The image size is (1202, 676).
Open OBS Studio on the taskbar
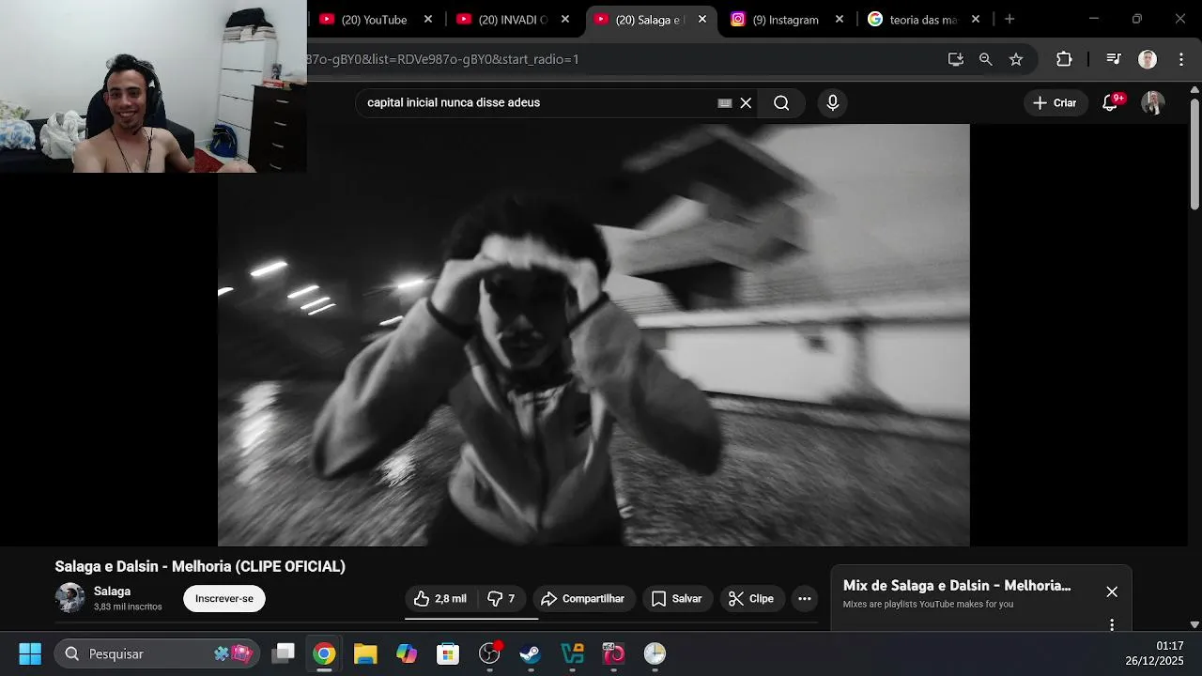click(489, 653)
